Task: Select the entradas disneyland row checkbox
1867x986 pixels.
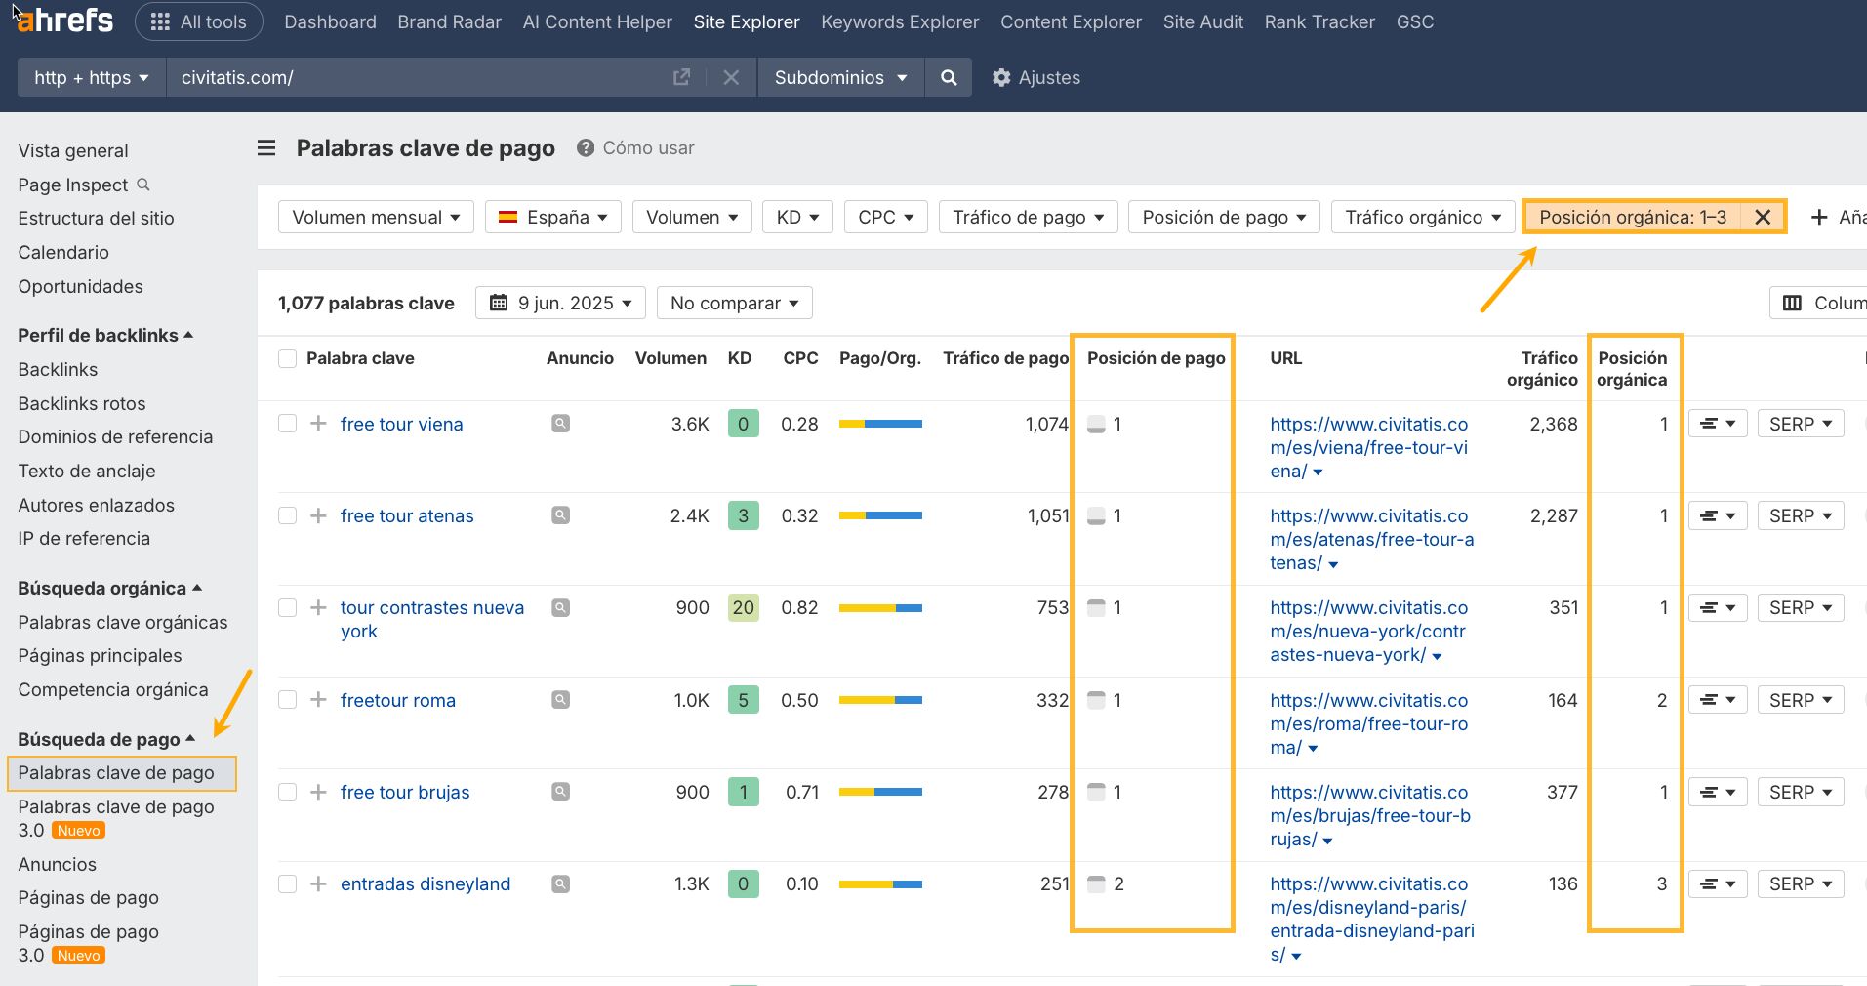Action: coord(287,883)
